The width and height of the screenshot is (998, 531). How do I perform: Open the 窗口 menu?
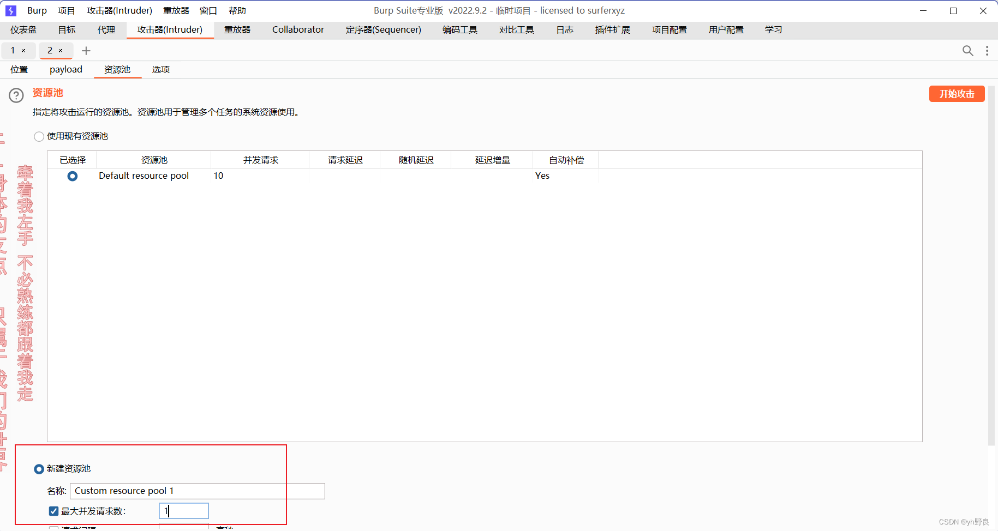(208, 10)
